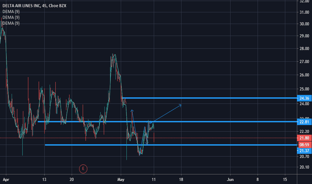Click the Apr date label
Viewport: 312px width, 184px height.
[6, 180]
